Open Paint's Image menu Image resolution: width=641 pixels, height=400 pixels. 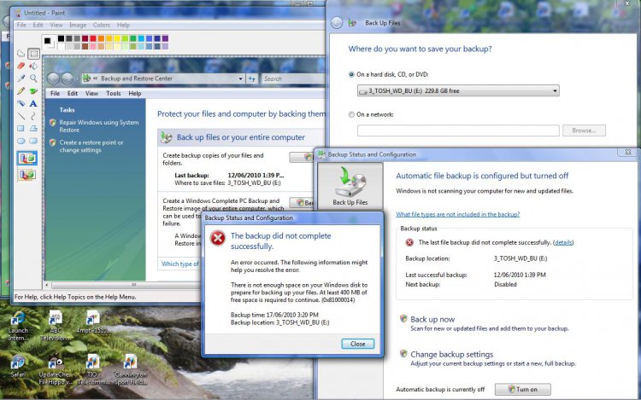(x=78, y=25)
